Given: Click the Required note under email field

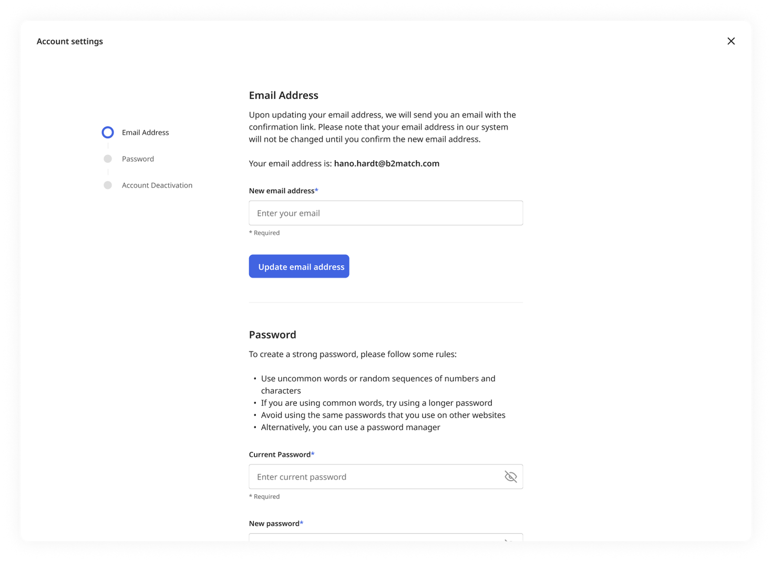Looking at the screenshot, I should [264, 233].
